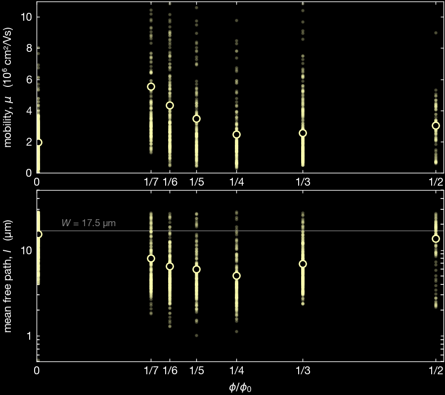Click the mean free path axis label
Screen dimensions: 445x395
click(7, 276)
